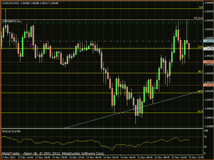The image size is (214, 160).
Task: Click the '12 Nov 2012' time label
Action: pyautogui.click(x=8, y=158)
